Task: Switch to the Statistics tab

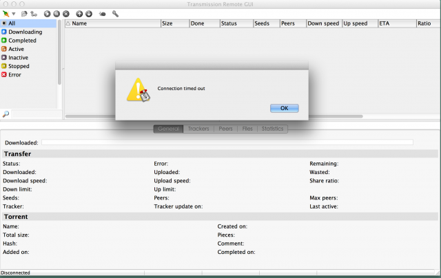Action: [x=272, y=129]
